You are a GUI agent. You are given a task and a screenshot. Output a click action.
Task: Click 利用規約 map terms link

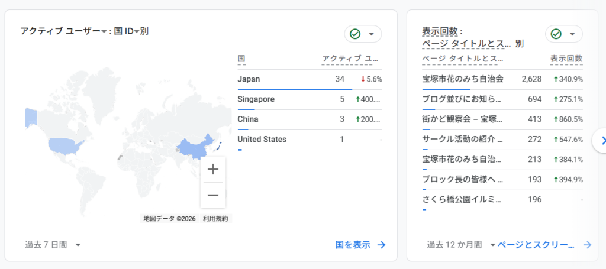point(215,218)
